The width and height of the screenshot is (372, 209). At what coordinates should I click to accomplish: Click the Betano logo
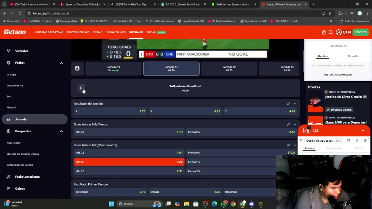click(x=15, y=32)
